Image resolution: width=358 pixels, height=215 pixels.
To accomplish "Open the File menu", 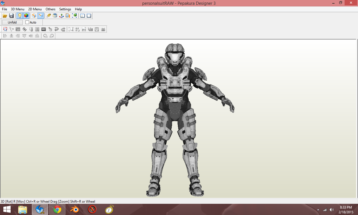I will (4, 9).
